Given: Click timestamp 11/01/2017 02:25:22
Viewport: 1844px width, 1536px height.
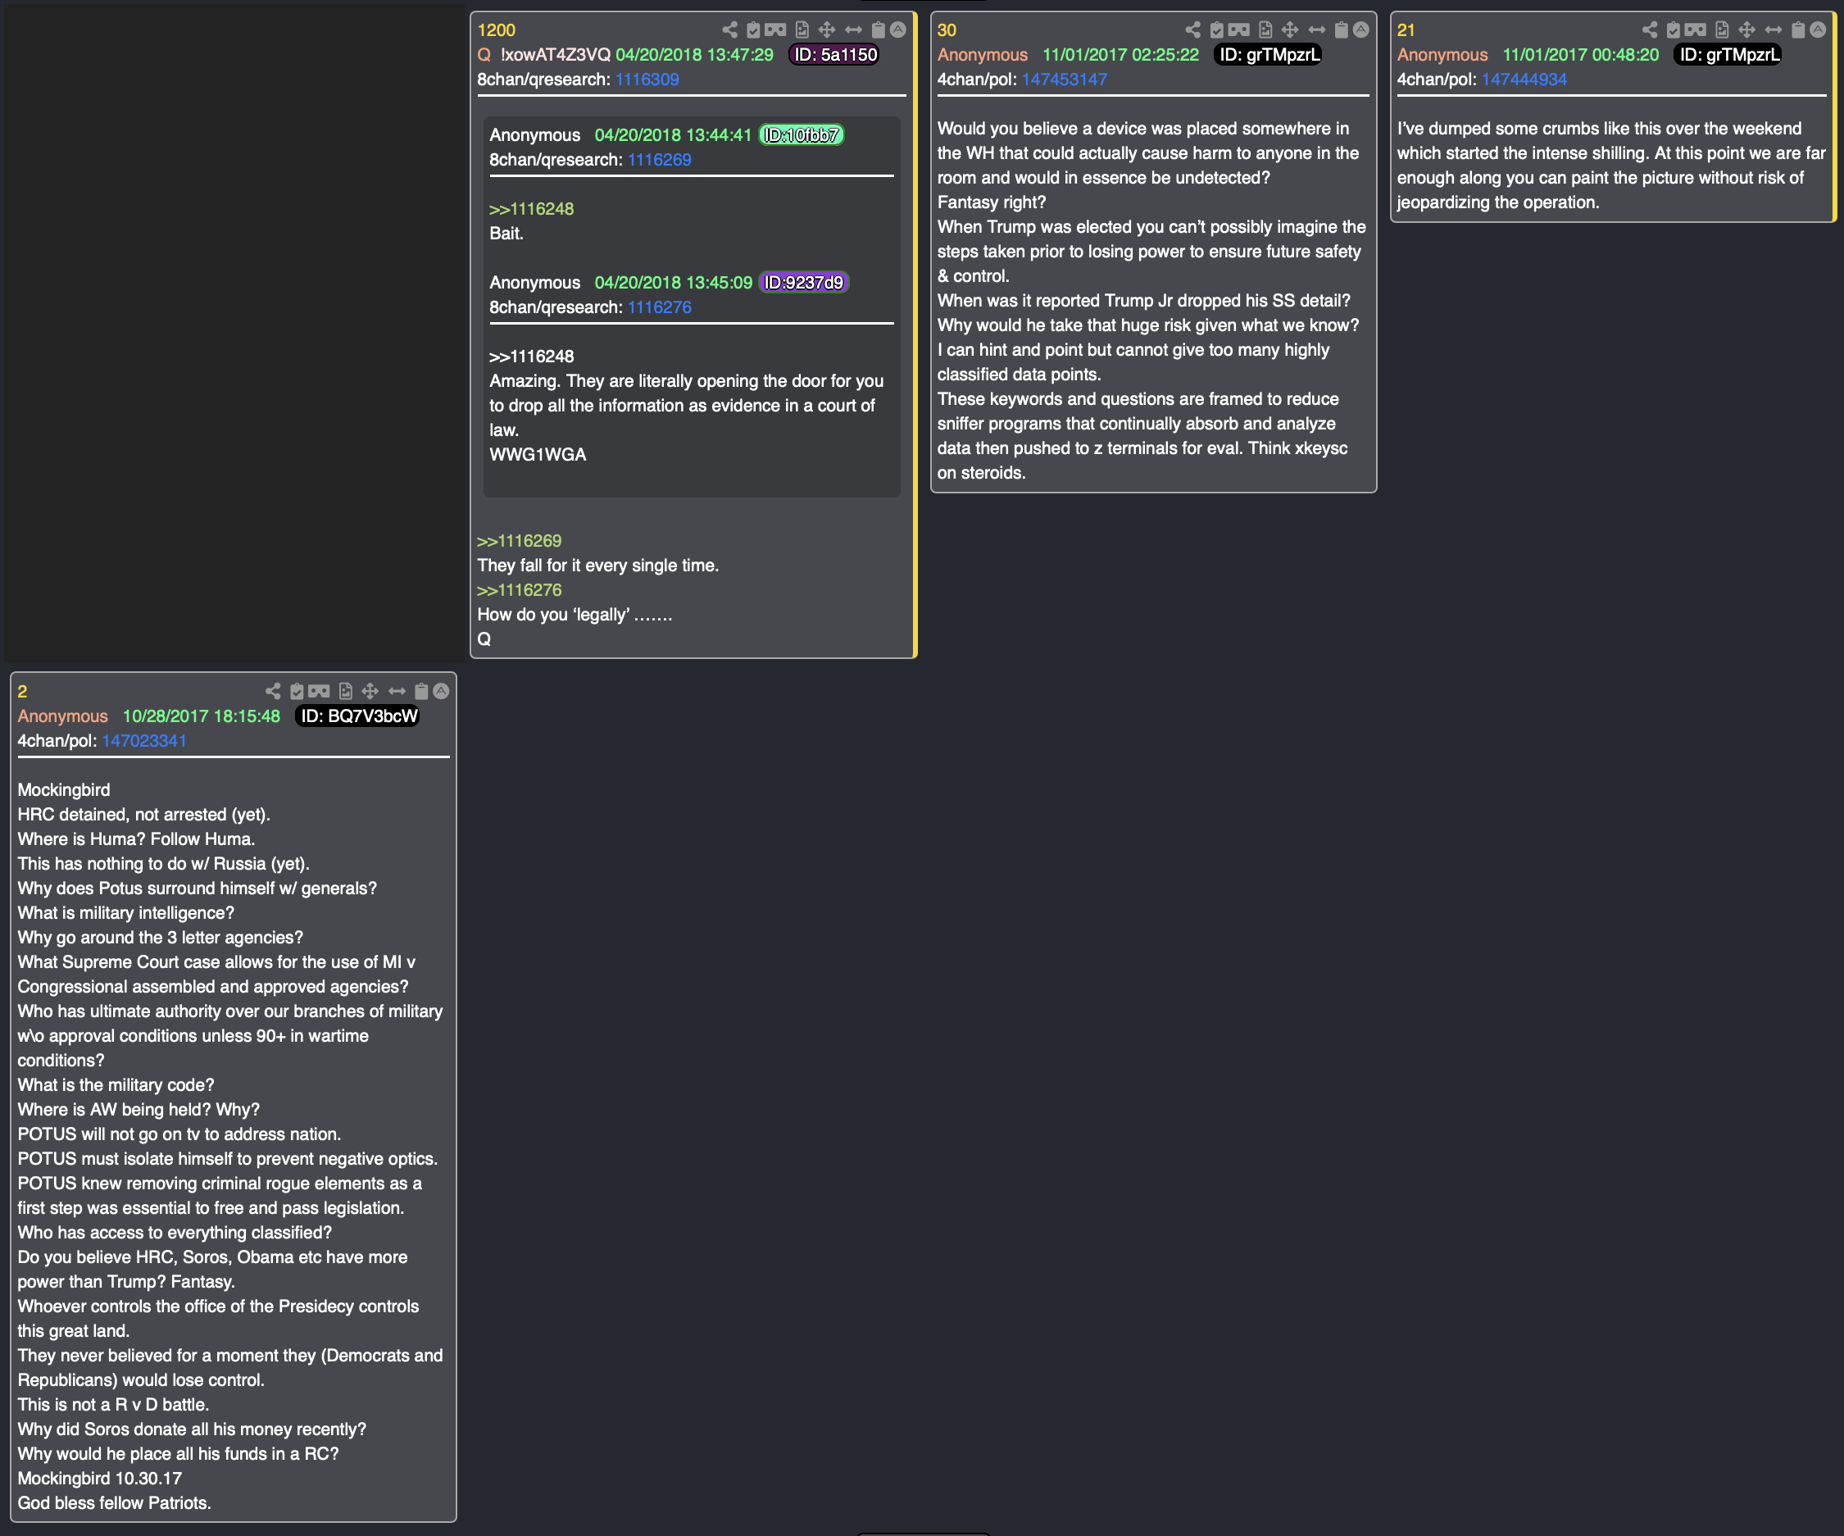Looking at the screenshot, I should [1120, 54].
